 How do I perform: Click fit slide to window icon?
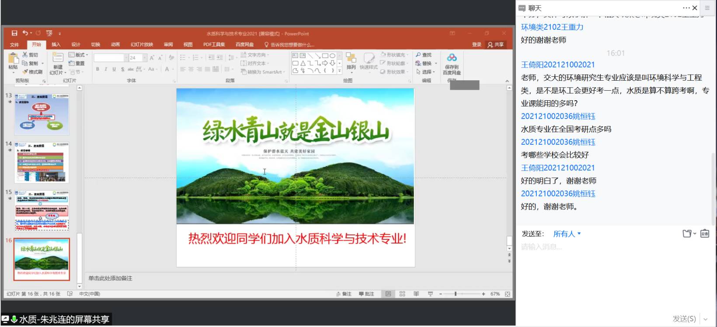pos(508,294)
